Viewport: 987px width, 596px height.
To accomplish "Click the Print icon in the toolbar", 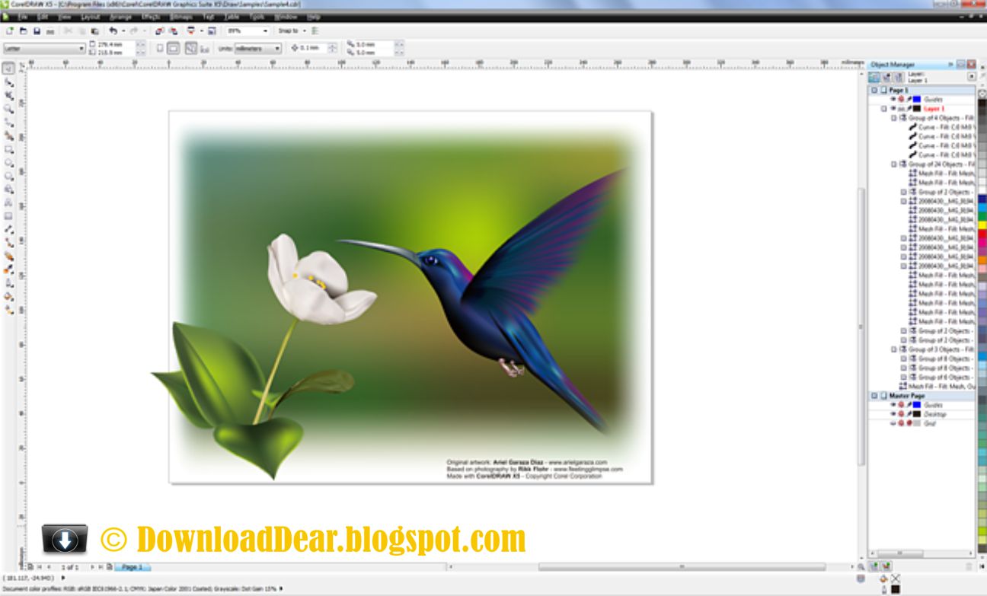I will tap(50, 31).
